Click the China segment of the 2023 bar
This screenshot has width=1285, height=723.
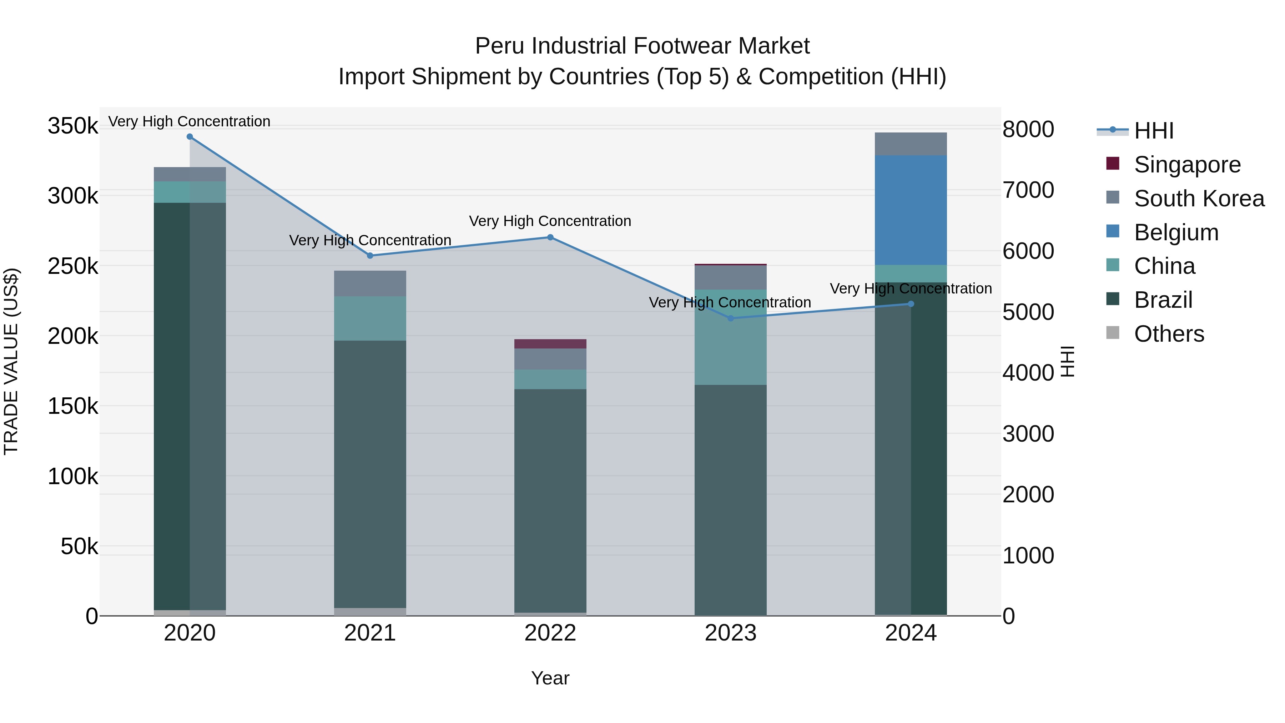click(x=731, y=337)
